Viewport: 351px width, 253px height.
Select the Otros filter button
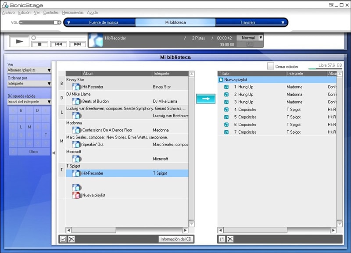(34, 152)
